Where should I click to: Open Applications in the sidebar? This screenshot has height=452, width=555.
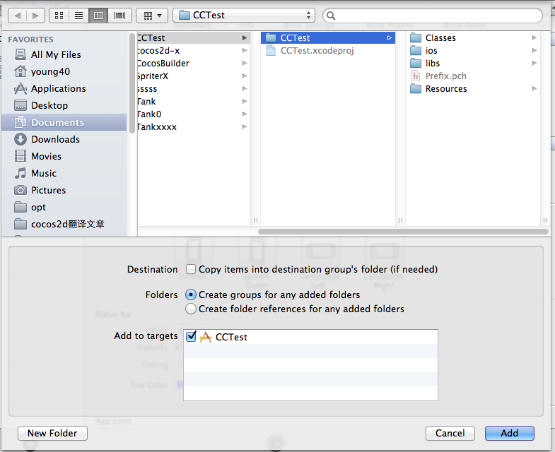(x=64, y=88)
